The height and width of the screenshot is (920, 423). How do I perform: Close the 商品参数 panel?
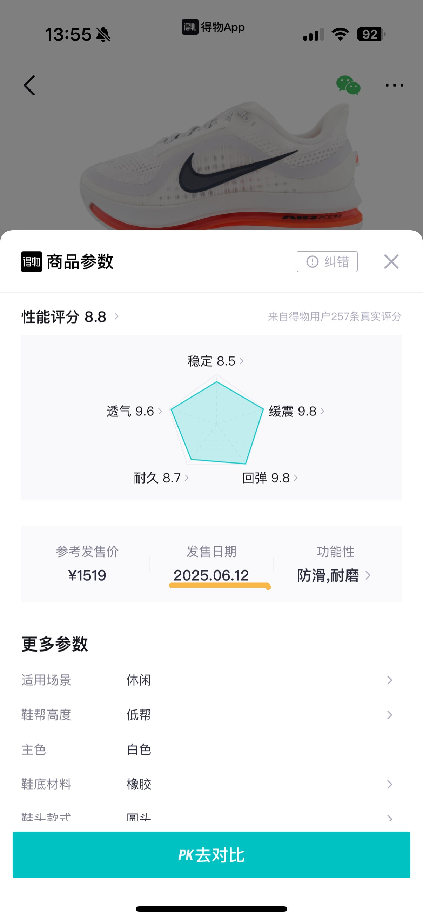coord(391,262)
